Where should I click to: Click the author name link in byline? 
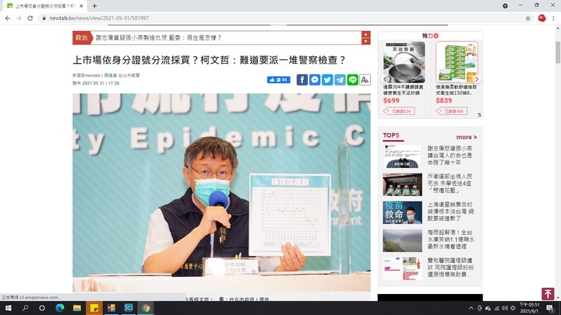pyautogui.click(x=111, y=75)
